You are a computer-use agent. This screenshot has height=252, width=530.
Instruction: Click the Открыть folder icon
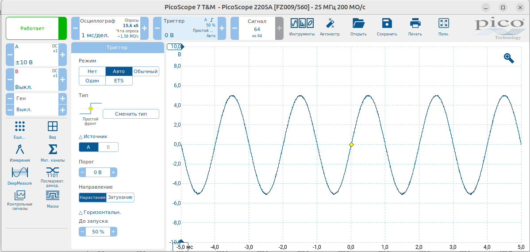[x=358, y=23]
